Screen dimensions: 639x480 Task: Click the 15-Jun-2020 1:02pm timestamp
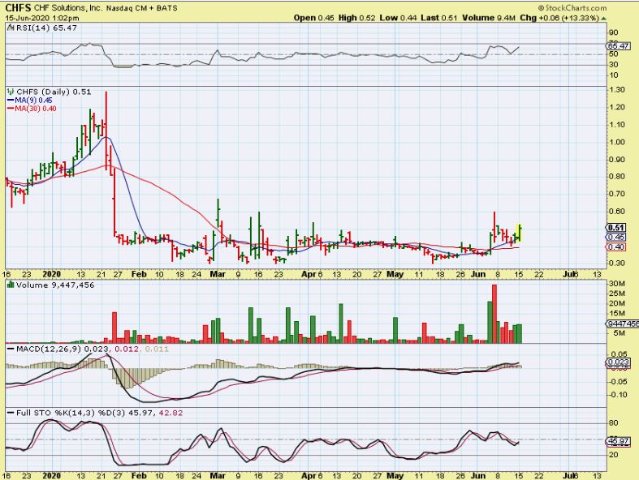(42, 19)
